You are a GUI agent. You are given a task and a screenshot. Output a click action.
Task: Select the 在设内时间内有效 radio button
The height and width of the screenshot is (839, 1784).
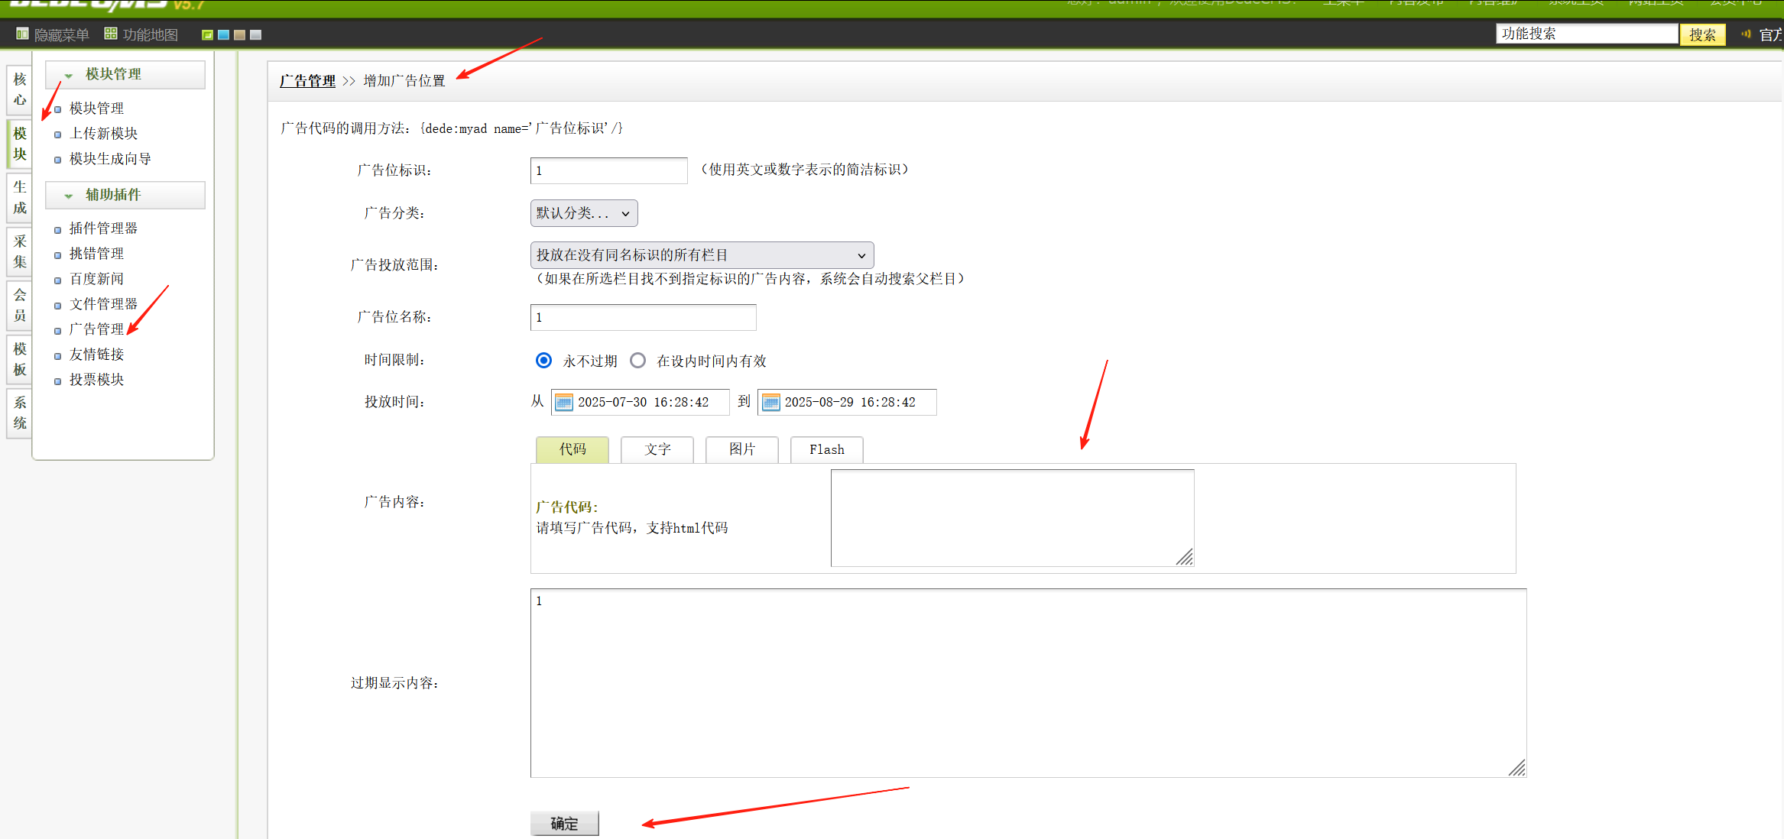click(x=637, y=360)
